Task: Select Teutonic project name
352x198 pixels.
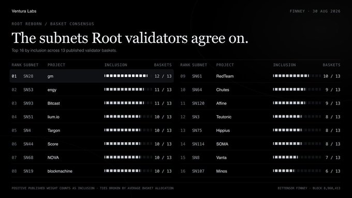Action: click(x=224, y=117)
